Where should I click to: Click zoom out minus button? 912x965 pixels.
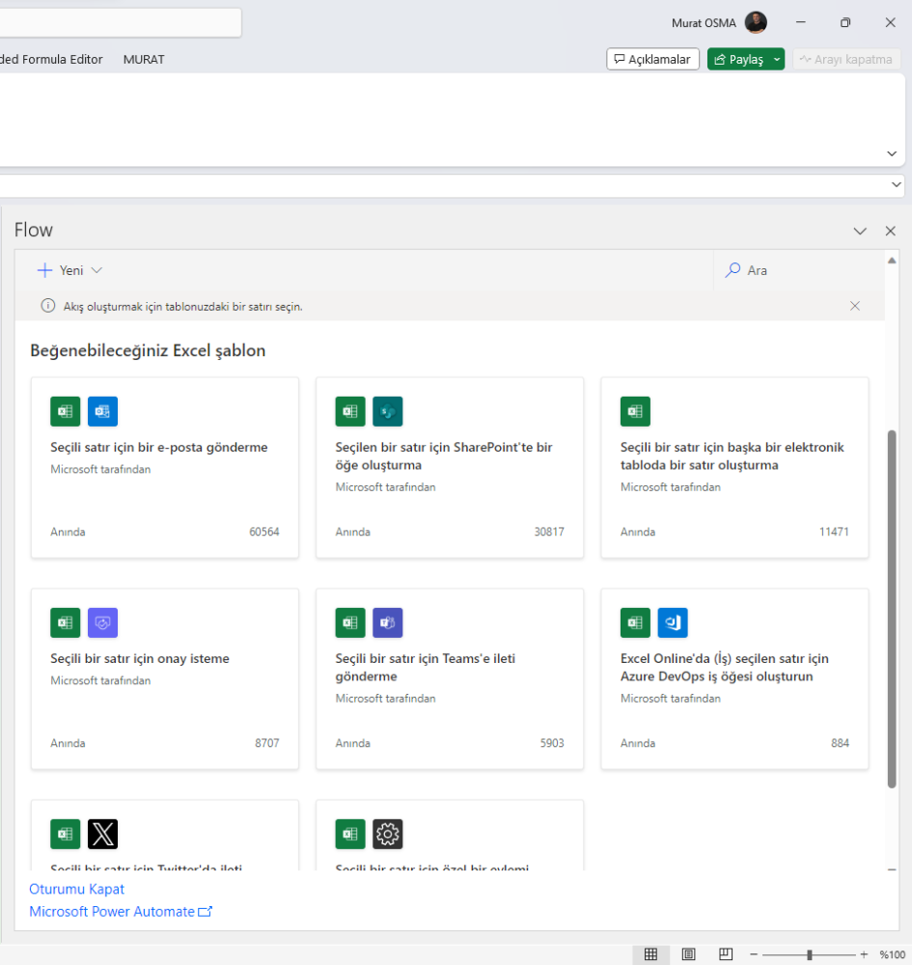tap(753, 954)
